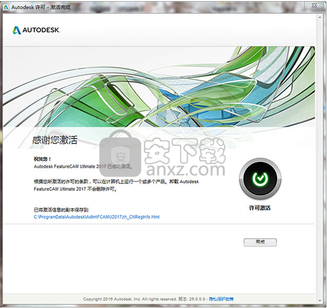
Task: Click the Autodesk logo in header
Action: [x=36, y=30]
